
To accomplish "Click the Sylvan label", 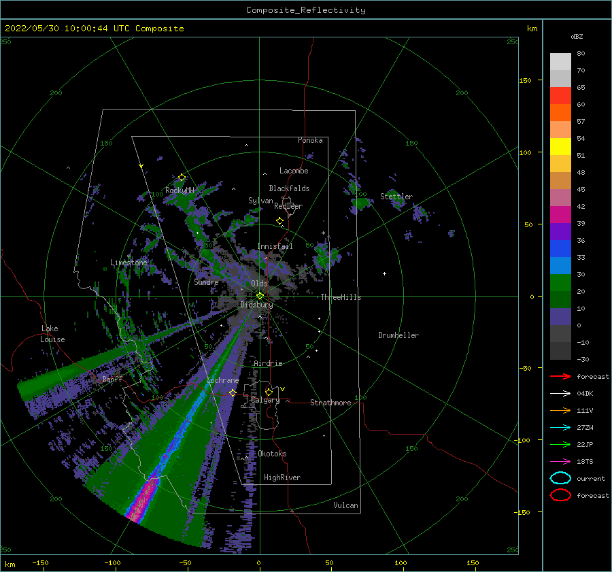I will coord(260,201).
